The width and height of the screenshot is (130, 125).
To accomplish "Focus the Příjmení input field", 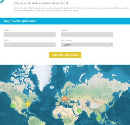I will (87, 34).
